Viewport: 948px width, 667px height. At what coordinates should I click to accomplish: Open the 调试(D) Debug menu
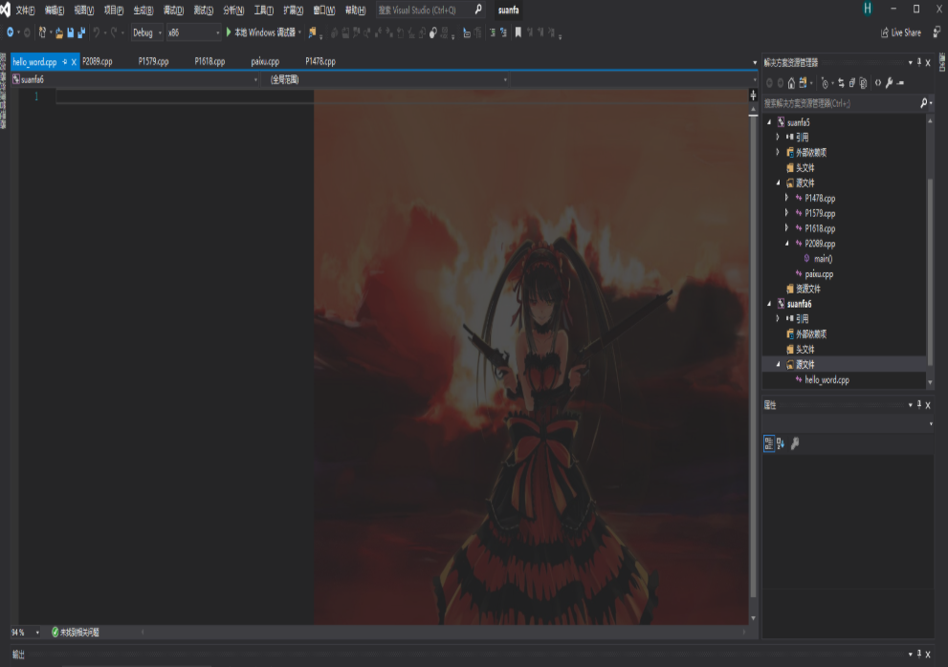173,11
